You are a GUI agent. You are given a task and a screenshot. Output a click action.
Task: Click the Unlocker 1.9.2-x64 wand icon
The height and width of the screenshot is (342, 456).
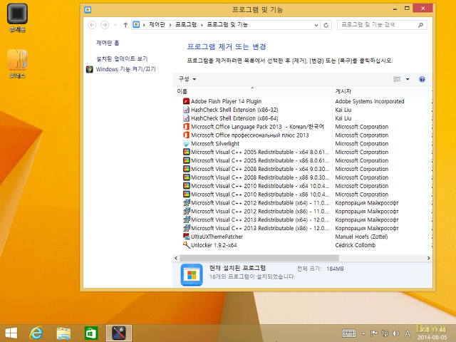(x=187, y=245)
